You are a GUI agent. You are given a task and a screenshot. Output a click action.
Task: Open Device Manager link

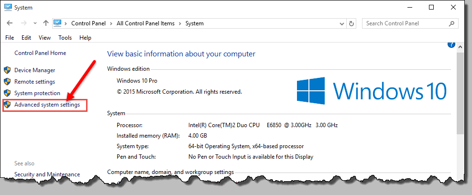pos(34,70)
